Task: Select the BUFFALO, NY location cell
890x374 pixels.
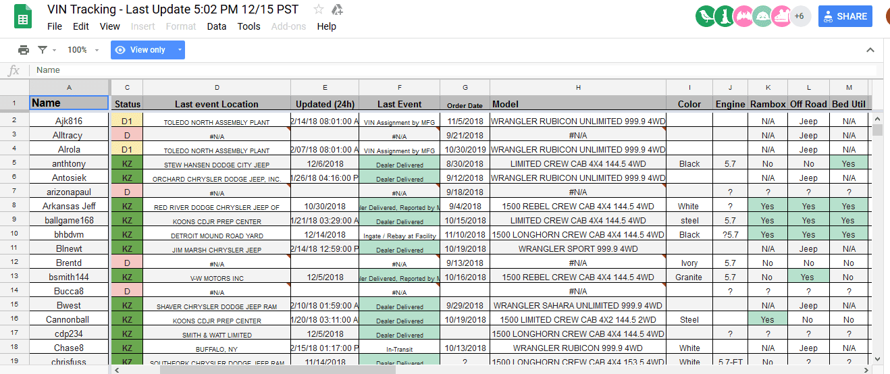Action: (x=217, y=348)
